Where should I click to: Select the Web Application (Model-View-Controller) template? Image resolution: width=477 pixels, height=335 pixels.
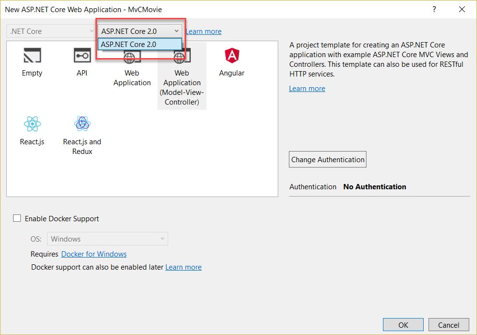(182, 76)
